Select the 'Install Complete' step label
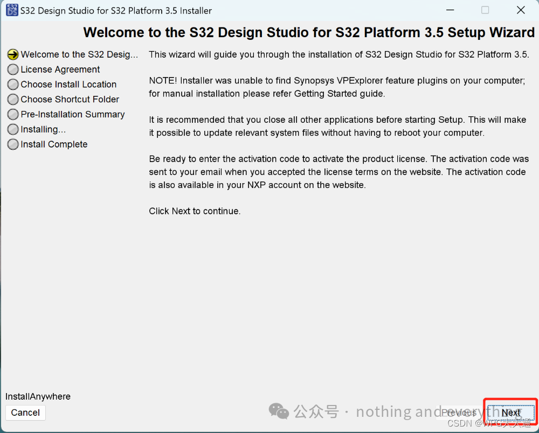Screen dimensions: 539x433 pos(54,144)
